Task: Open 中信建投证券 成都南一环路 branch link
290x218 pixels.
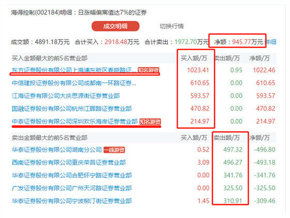Action: 74,83
